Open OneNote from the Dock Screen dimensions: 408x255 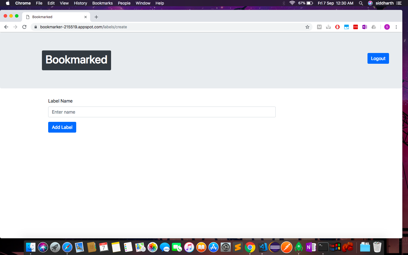pos(311,247)
